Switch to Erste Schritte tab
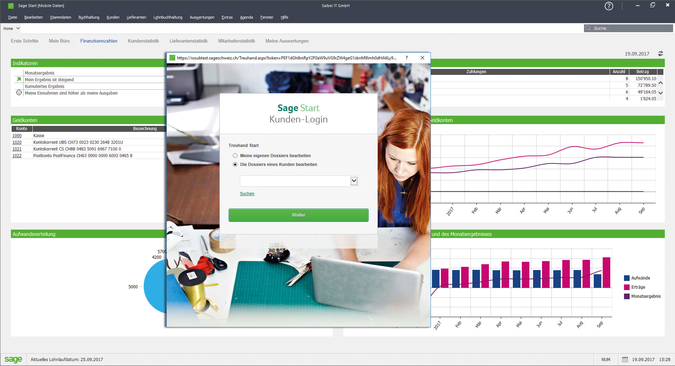The height and width of the screenshot is (366, 675). coord(25,41)
